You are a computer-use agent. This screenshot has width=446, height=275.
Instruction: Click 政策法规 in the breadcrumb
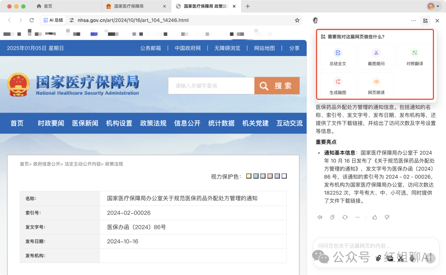coord(114,164)
